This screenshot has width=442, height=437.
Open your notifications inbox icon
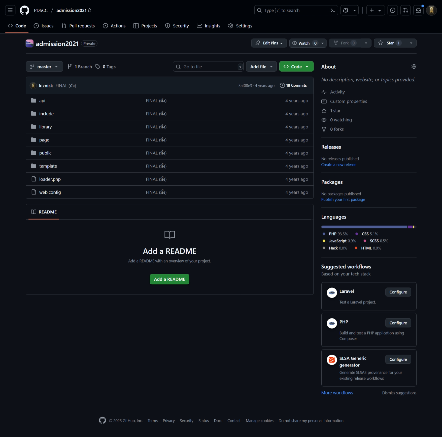(x=418, y=10)
